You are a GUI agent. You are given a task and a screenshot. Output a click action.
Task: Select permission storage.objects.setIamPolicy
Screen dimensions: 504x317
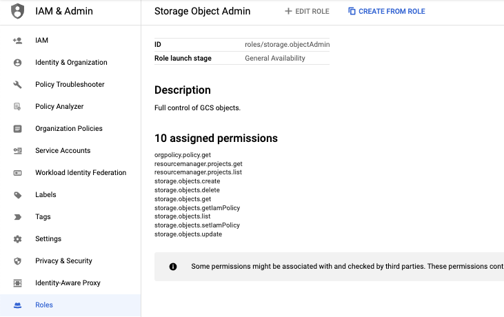[197, 225]
